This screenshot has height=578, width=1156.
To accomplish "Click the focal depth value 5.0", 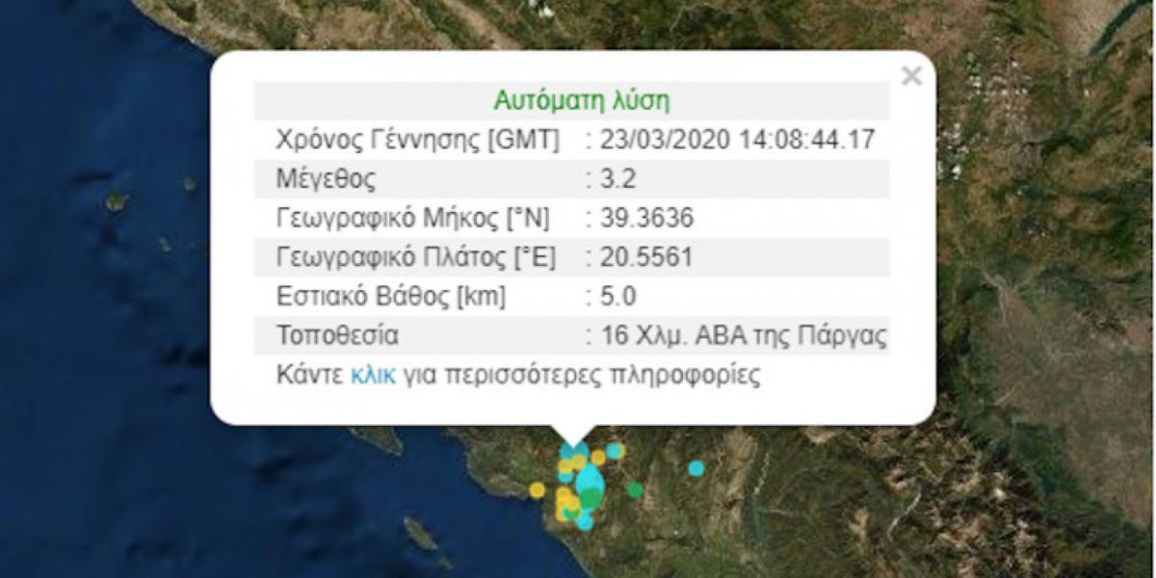I will click(x=617, y=297).
